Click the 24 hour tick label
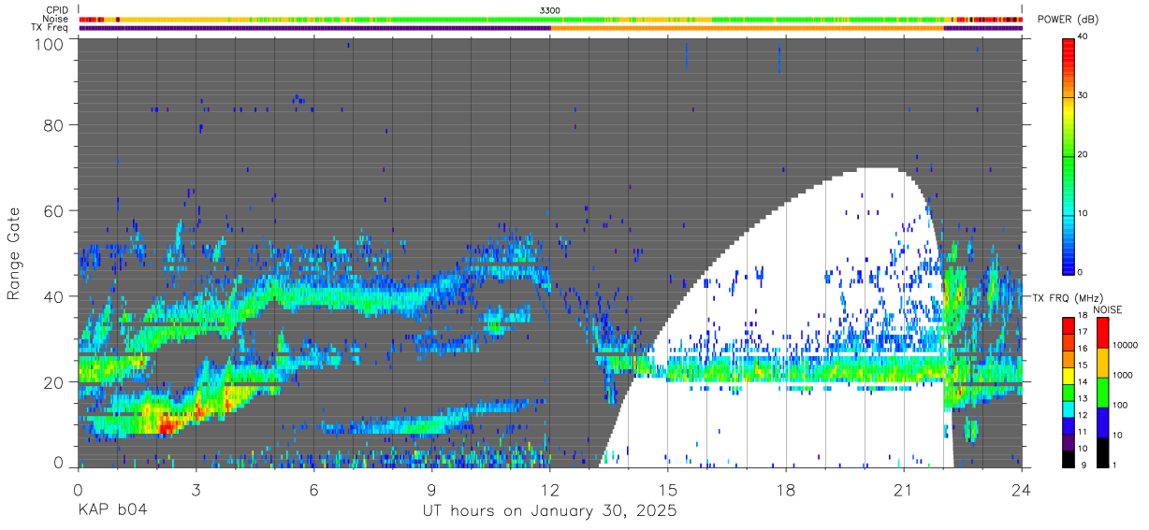1149x530 pixels. (x=1022, y=490)
